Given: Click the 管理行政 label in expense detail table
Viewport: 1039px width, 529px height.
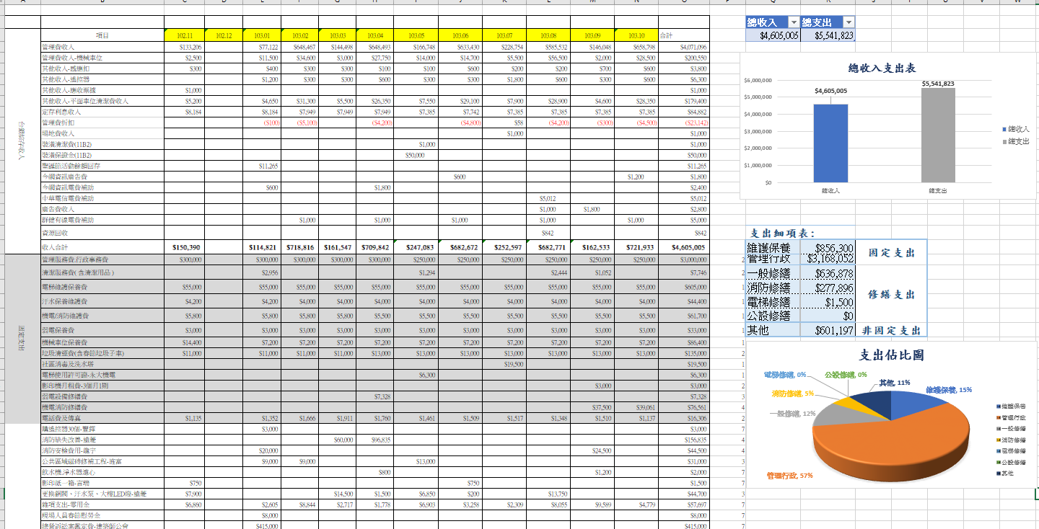Looking at the screenshot, I should point(769,258).
